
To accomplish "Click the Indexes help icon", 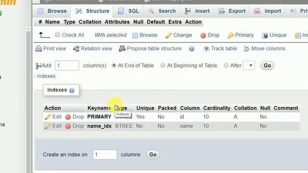I will [x=72, y=90].
